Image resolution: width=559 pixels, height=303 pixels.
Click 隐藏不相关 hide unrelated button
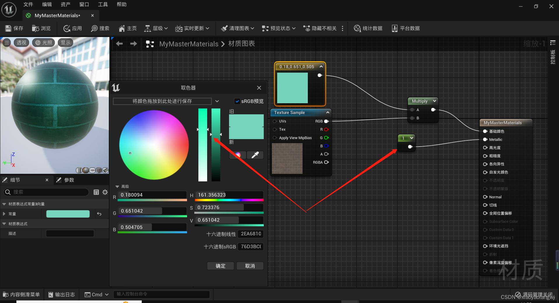click(x=320, y=28)
